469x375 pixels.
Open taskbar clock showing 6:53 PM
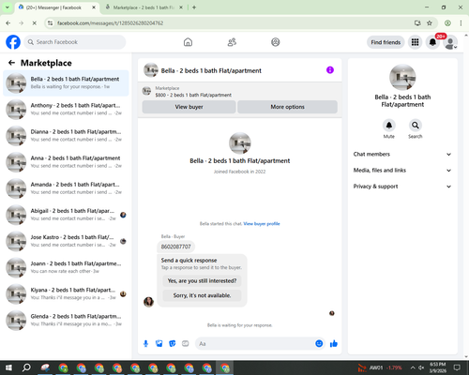438,367
